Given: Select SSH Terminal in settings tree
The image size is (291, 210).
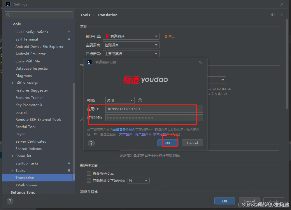Looking at the screenshot, I should [x=27, y=39].
